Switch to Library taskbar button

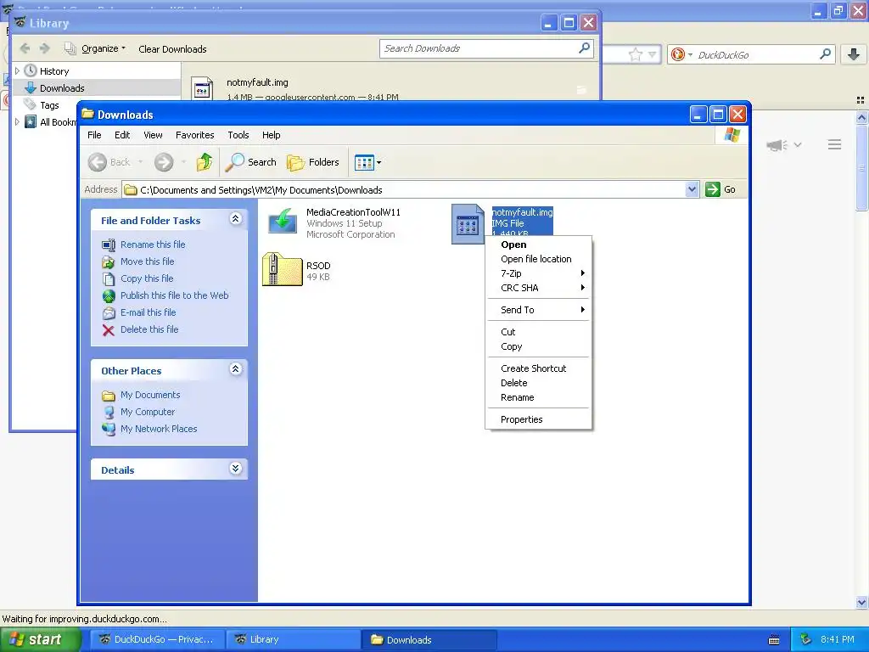tap(293, 639)
